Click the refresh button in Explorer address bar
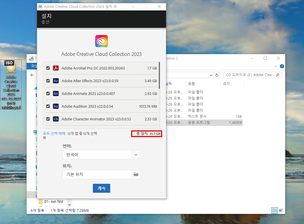The height and width of the screenshot is (224, 304). click(217, 75)
